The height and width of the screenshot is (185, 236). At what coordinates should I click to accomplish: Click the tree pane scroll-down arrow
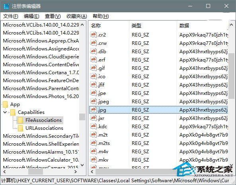tap(82, 165)
